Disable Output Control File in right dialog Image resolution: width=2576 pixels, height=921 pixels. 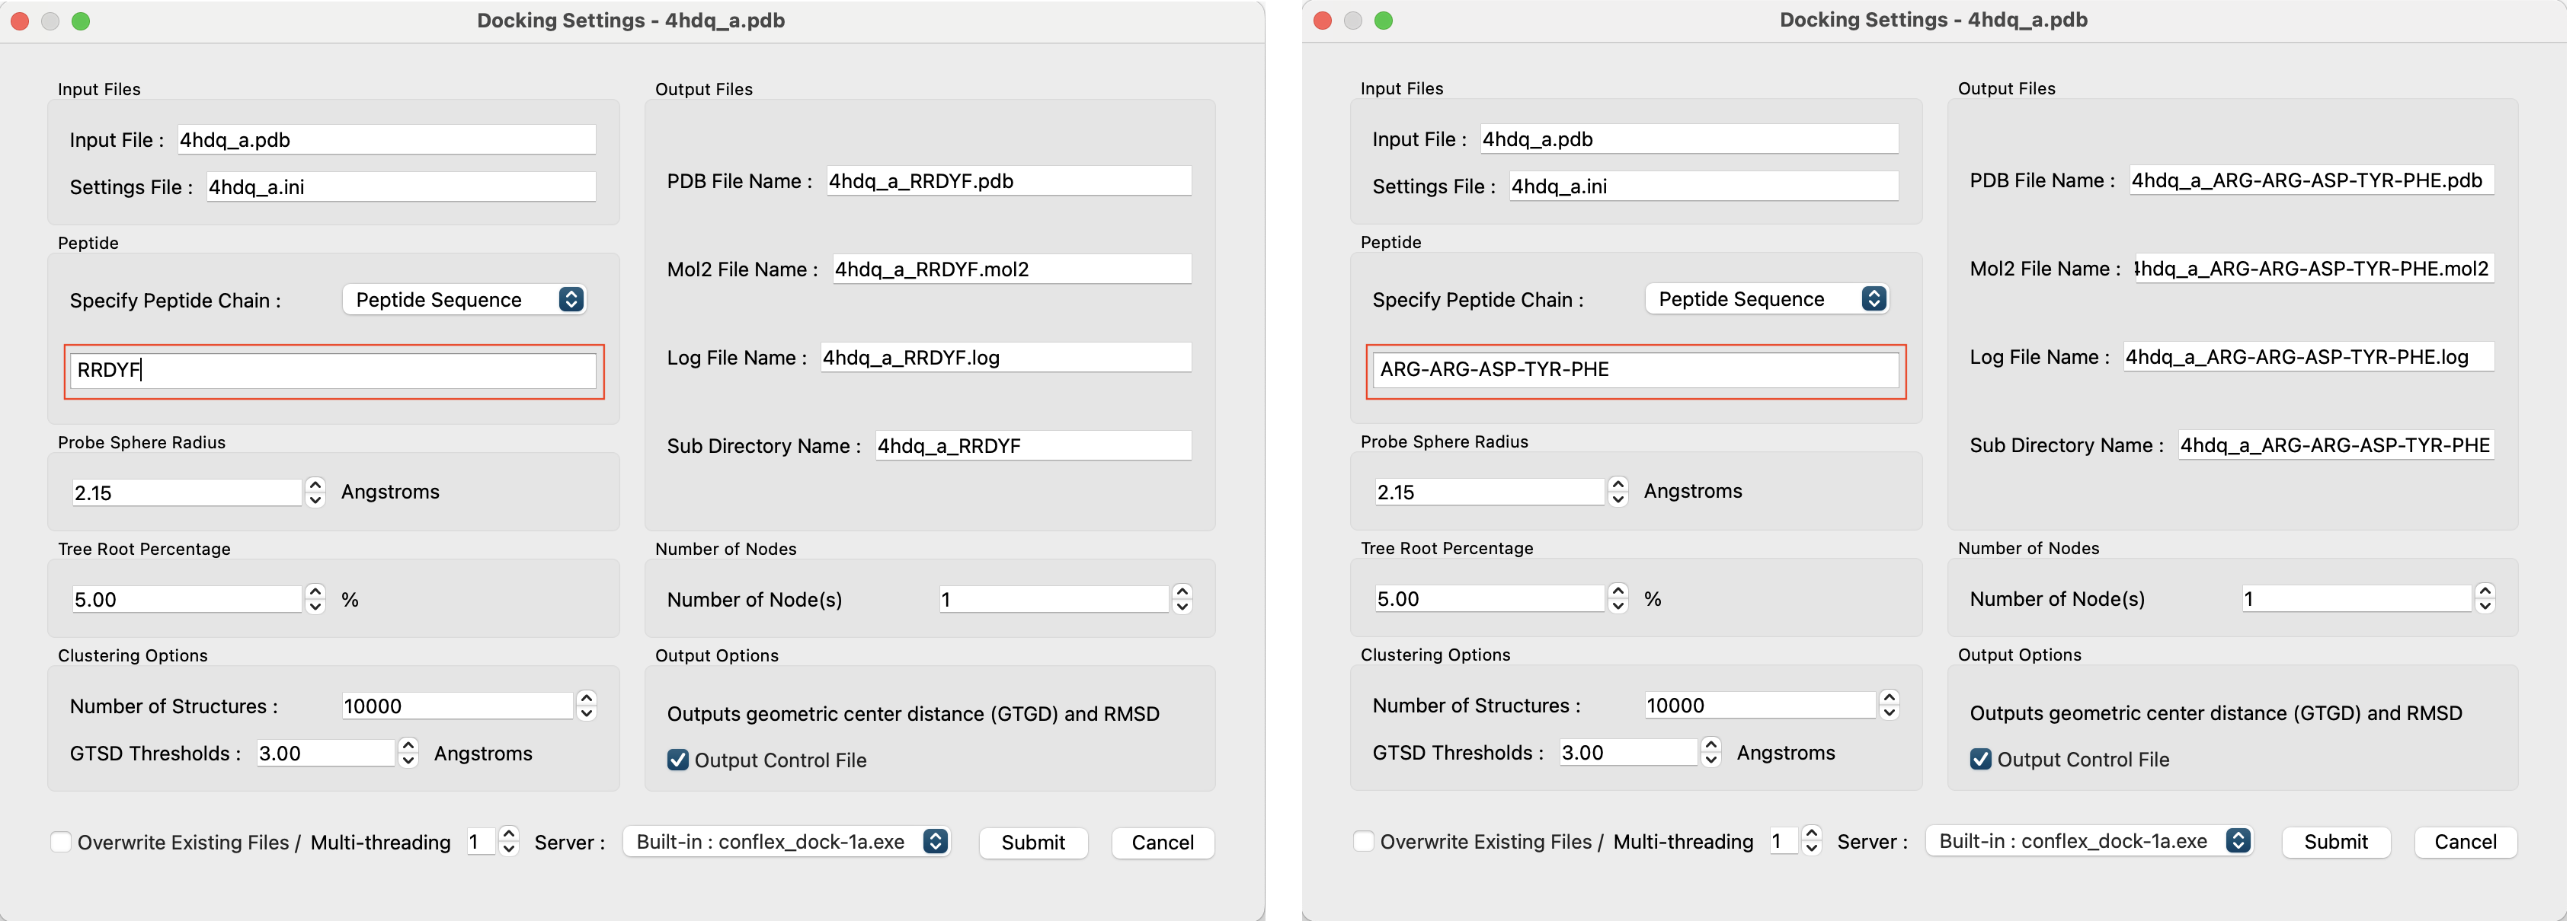pos(1981,759)
